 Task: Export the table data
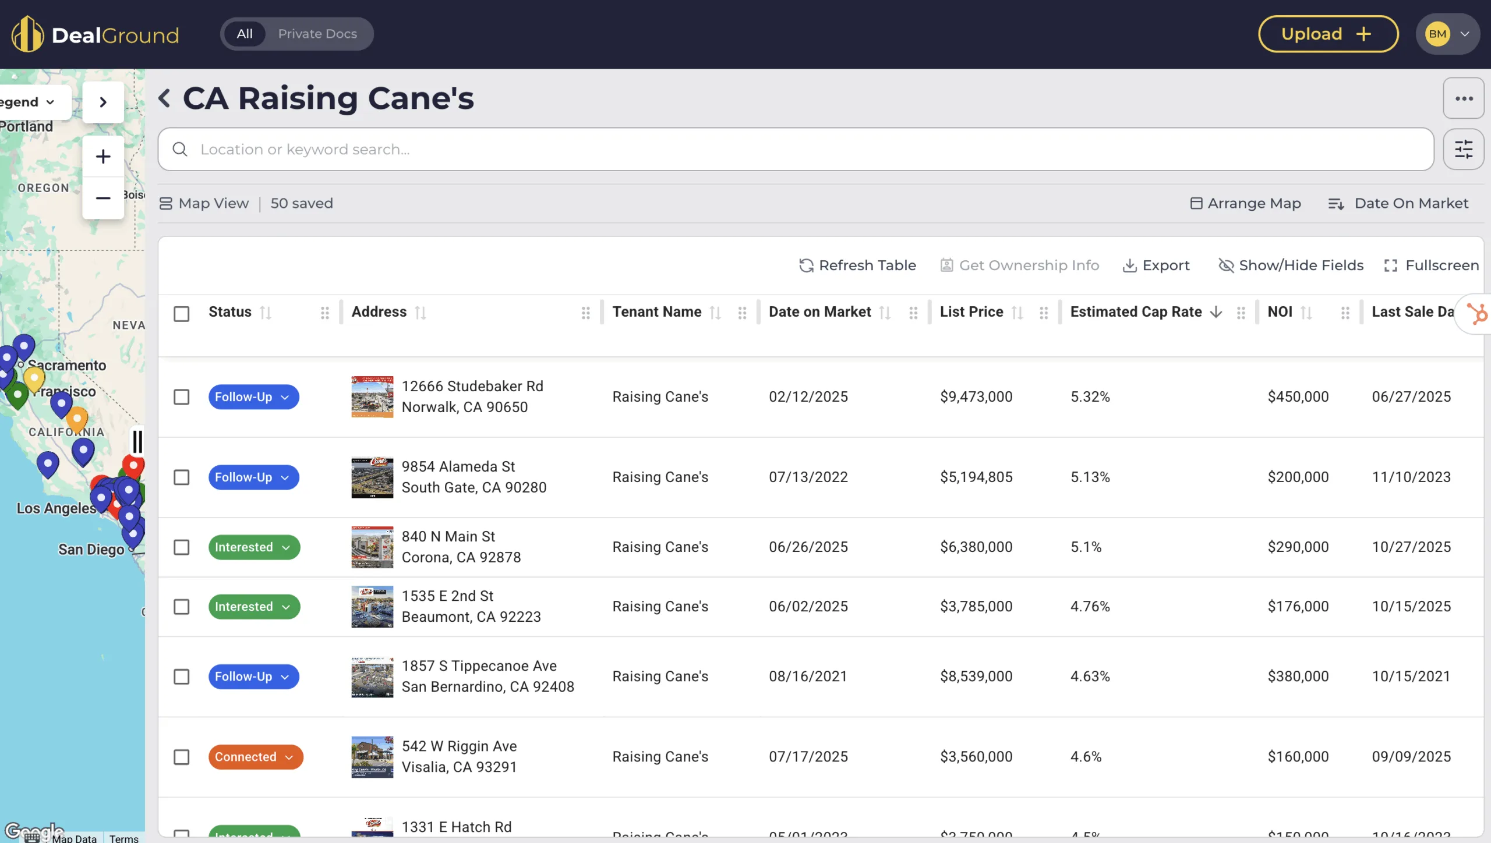pos(1156,265)
